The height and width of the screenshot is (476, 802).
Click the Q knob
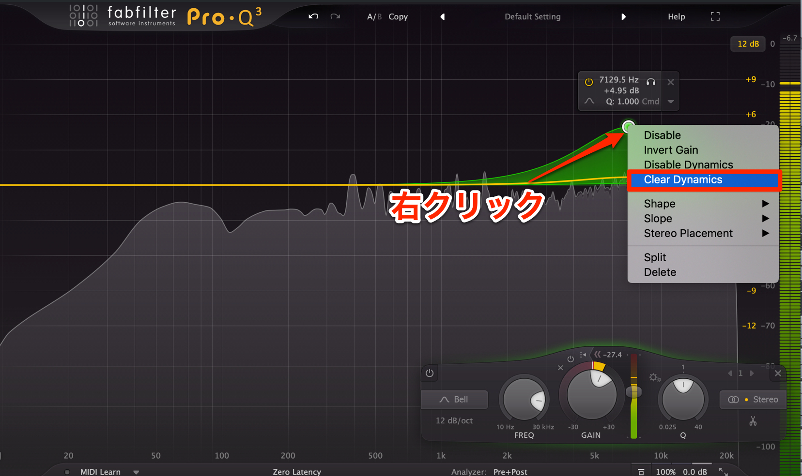pos(683,400)
